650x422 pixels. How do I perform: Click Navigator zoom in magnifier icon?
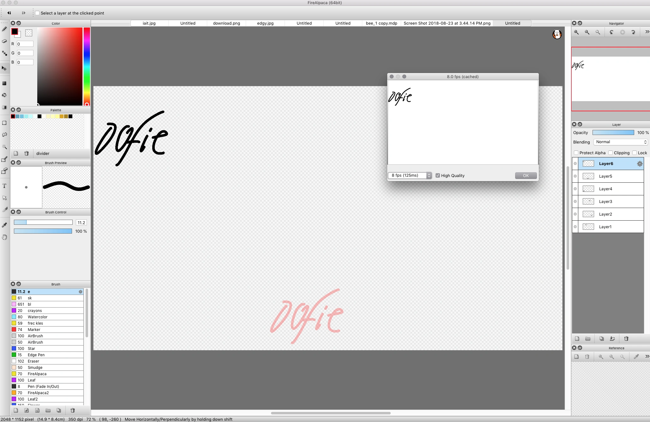[x=576, y=32]
